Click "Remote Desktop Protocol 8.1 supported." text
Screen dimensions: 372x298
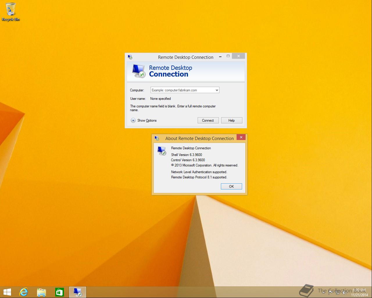[199, 177]
